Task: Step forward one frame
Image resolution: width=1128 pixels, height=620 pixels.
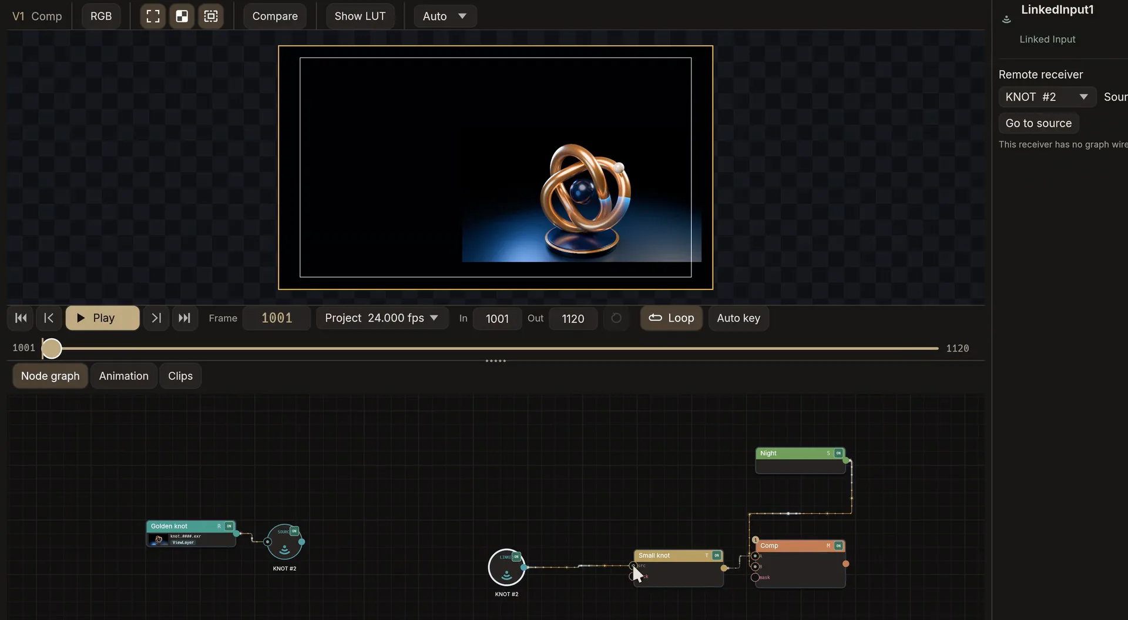Action: (x=156, y=318)
